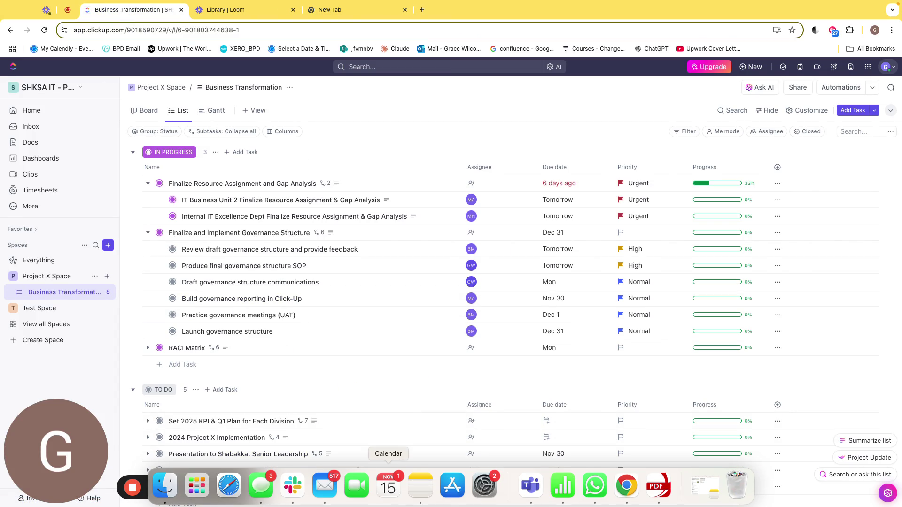
Task: Switch to the Gantt view tab
Action: 211,110
